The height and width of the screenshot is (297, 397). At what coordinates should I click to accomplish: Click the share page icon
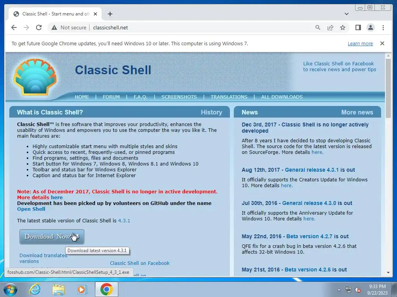(x=330, y=27)
